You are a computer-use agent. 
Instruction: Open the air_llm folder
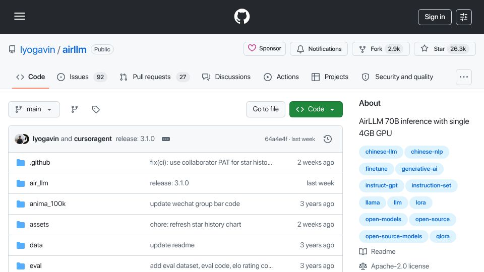pos(39,183)
